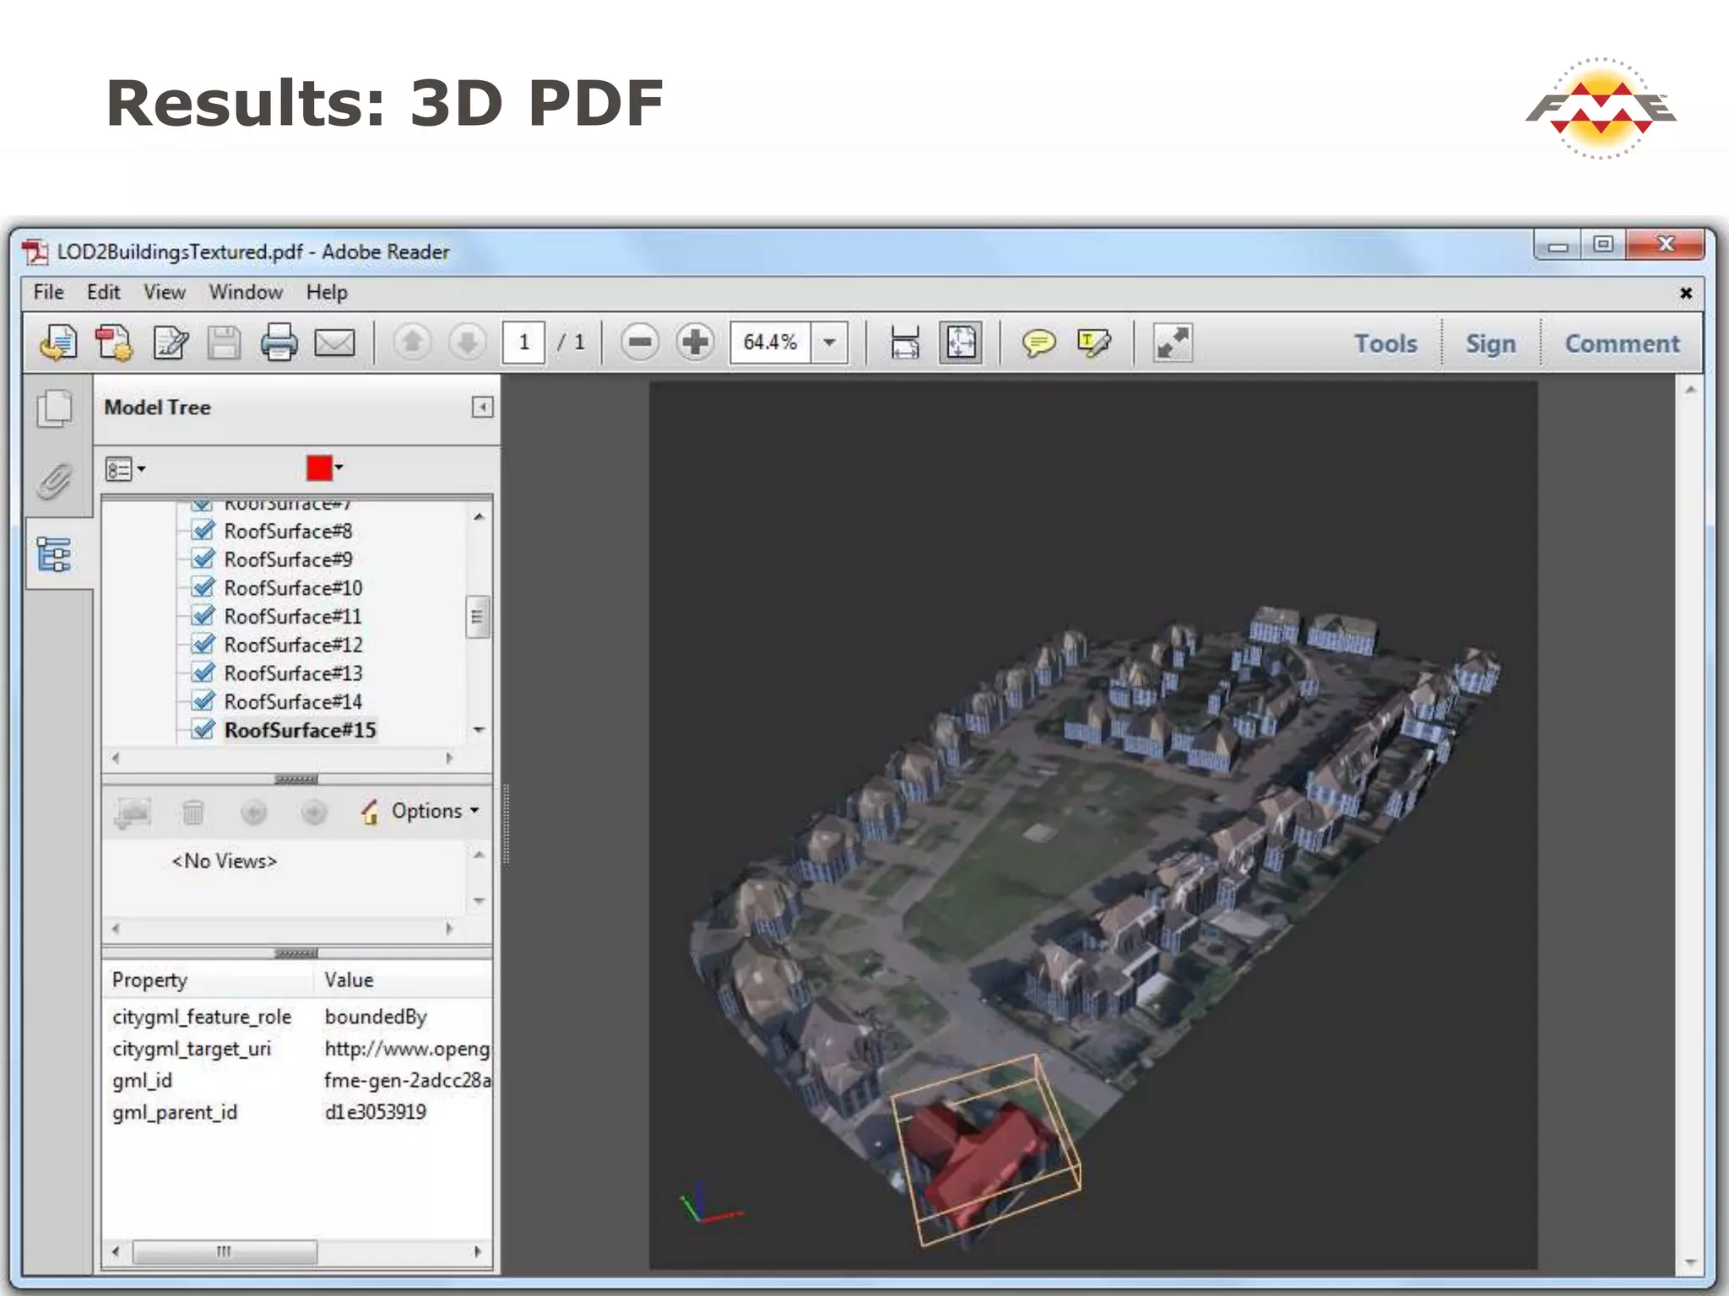This screenshot has height=1296, width=1729.
Task: Click the Zoom In plus button
Action: tap(695, 343)
